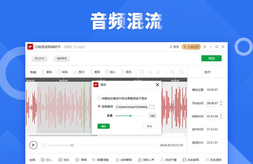This screenshot has width=253, height=164.
Task: Click the audio file path field
Action: [131, 107]
